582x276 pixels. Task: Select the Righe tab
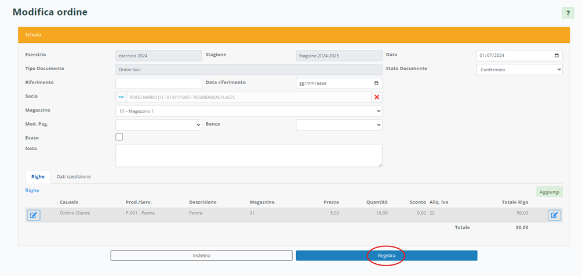[38, 176]
